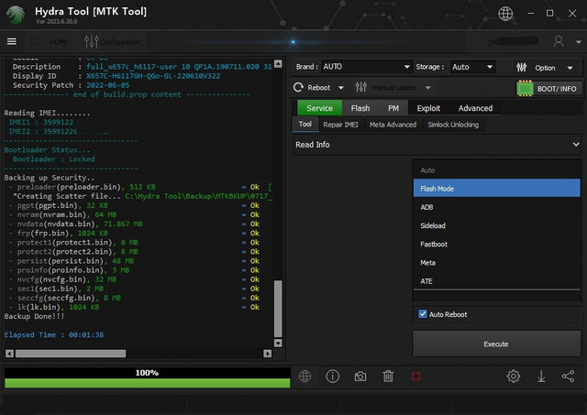Viewport: 587px width, 415px height.
Task: Click the Option sliders icon
Action: (522, 68)
